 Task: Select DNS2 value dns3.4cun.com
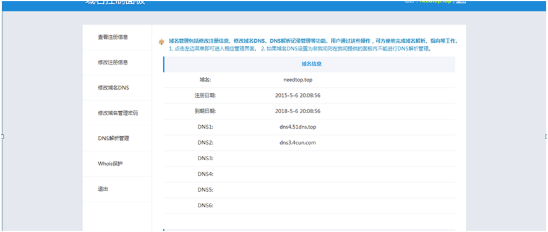(298, 142)
